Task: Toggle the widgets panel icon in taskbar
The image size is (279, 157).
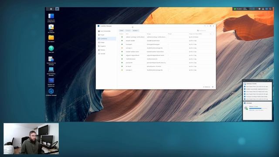Action: 266,9
